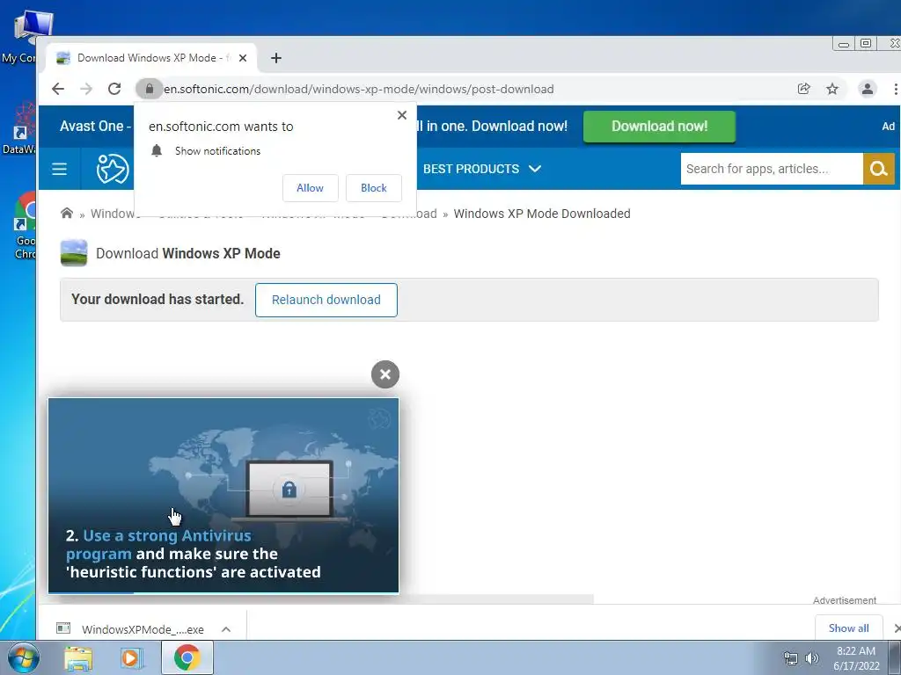Open the Windows breadcrumb link

(115, 214)
